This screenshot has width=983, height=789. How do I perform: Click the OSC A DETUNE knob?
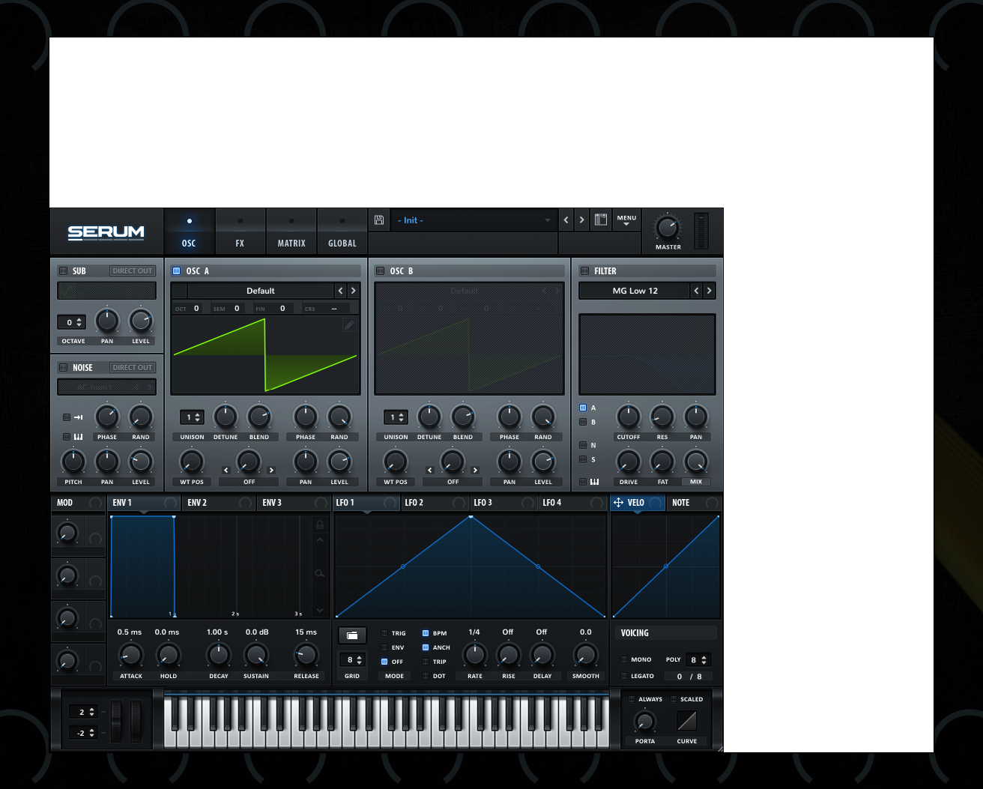coord(225,417)
